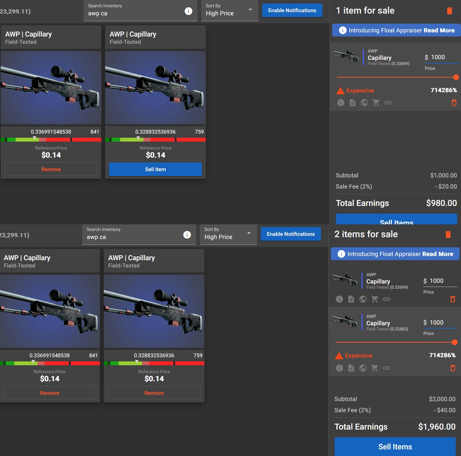Click small AWP thumbnail beside 0.32883 Capillary

[345, 321]
